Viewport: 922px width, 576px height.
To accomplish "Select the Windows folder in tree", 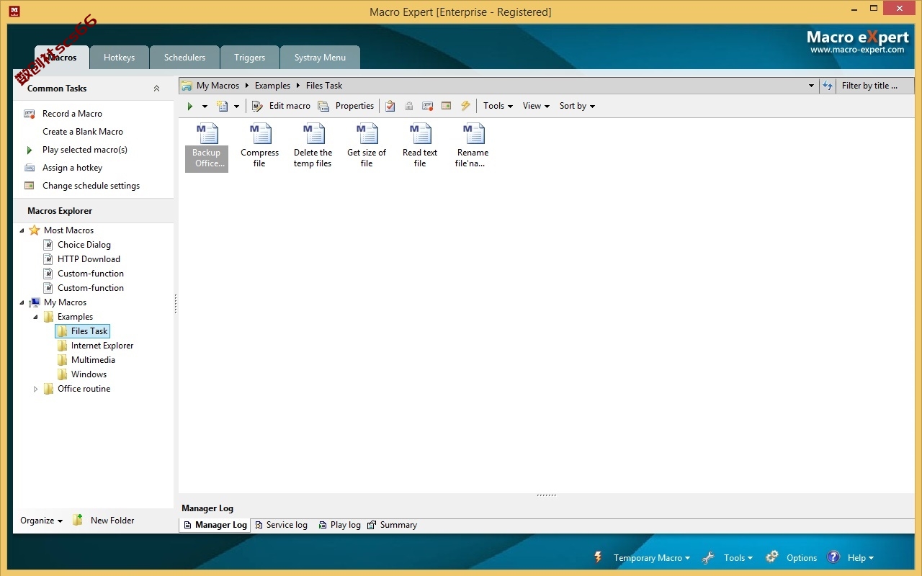I will 89,374.
